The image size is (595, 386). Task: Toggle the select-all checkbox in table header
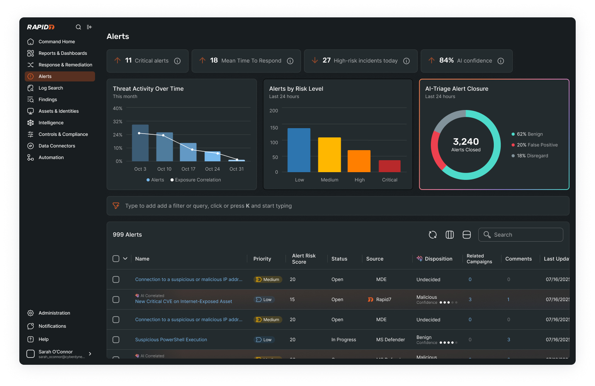pos(116,259)
